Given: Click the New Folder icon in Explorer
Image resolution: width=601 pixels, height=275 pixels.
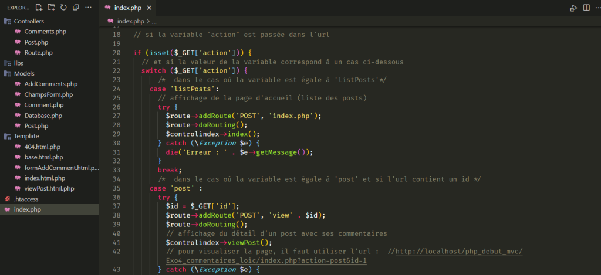Looking at the screenshot, I should (51, 8).
